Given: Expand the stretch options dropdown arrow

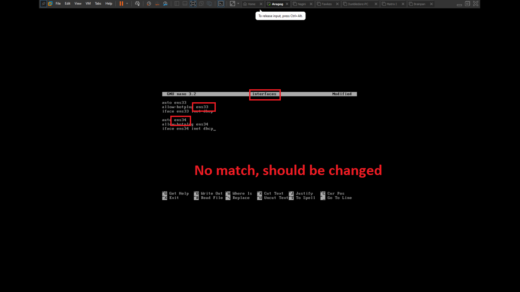Looking at the screenshot, I should [238, 3].
